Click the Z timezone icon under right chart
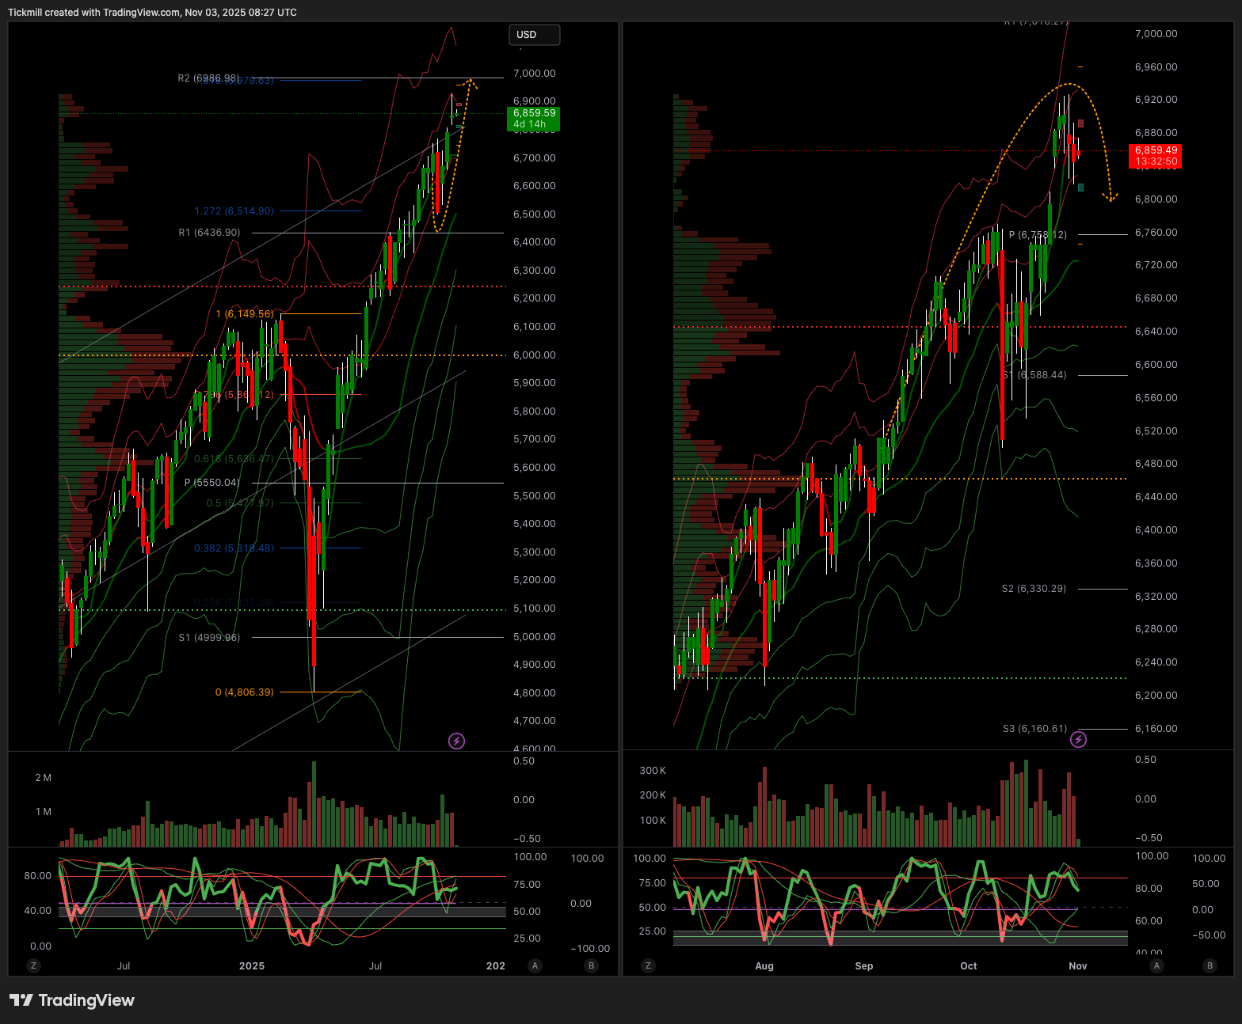This screenshot has height=1024, width=1242. [649, 965]
